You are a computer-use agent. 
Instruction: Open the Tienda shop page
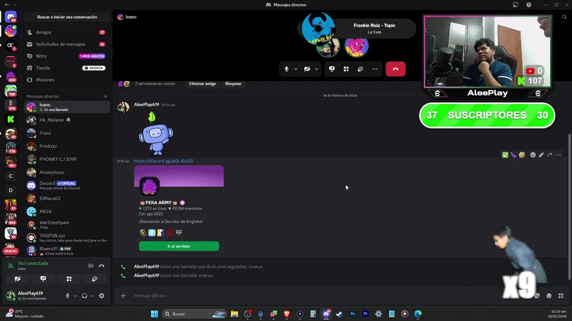(x=67, y=68)
